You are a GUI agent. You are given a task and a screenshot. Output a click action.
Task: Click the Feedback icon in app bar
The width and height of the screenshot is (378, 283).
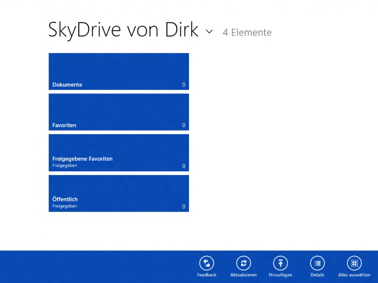pyautogui.click(x=206, y=263)
